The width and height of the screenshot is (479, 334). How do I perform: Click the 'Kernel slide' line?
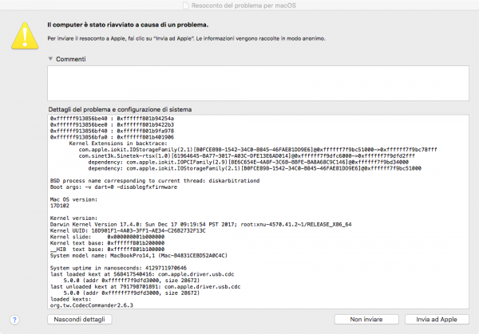(x=107, y=237)
